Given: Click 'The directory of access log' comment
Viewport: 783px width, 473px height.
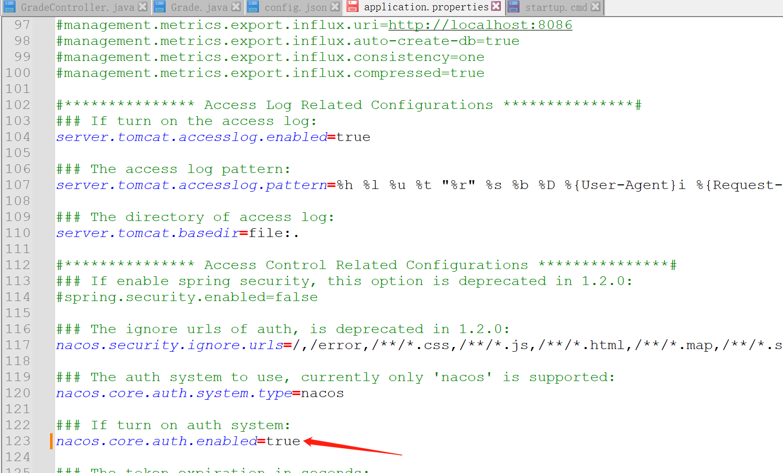Looking at the screenshot, I should click(195, 217).
